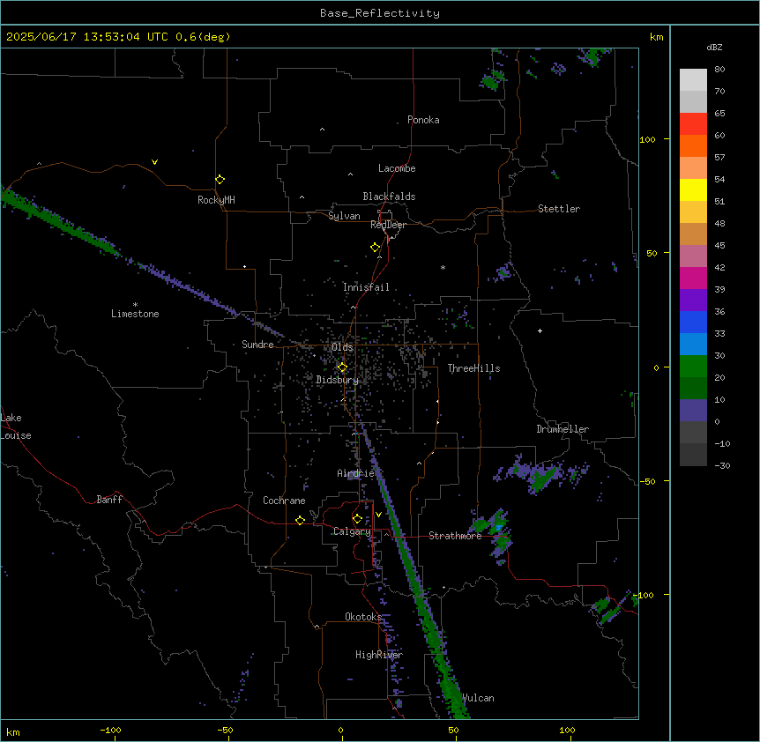This screenshot has width=760, height=742.
Task: Select the white 70 to 80 dBZ swatch
Action: pos(693,80)
